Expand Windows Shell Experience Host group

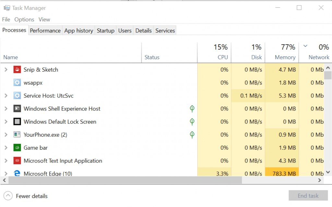[x=6, y=109]
